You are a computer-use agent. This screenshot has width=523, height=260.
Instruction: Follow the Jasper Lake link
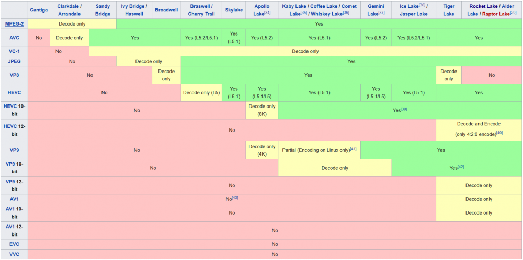coord(414,14)
